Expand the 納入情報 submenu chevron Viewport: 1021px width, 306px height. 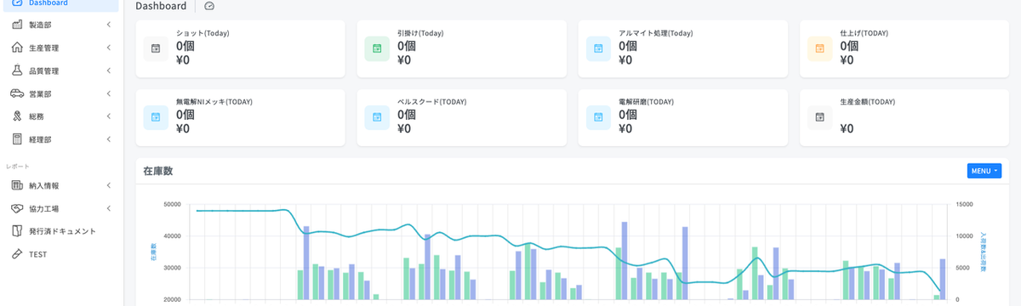click(x=109, y=185)
